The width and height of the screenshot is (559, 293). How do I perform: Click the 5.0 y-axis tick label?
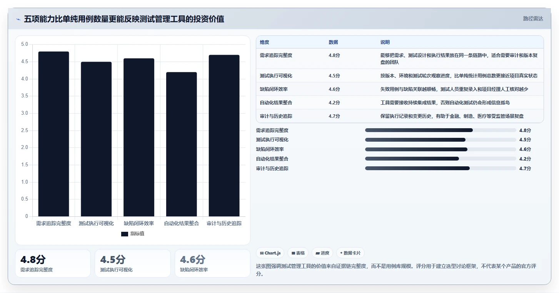coord(24,44)
